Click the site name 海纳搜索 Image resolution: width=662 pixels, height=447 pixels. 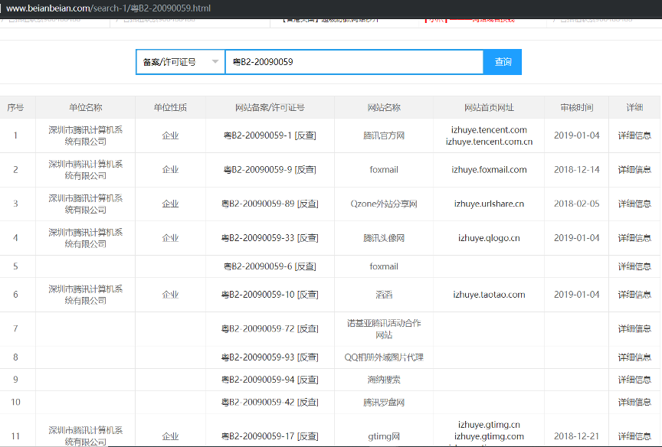tap(384, 380)
